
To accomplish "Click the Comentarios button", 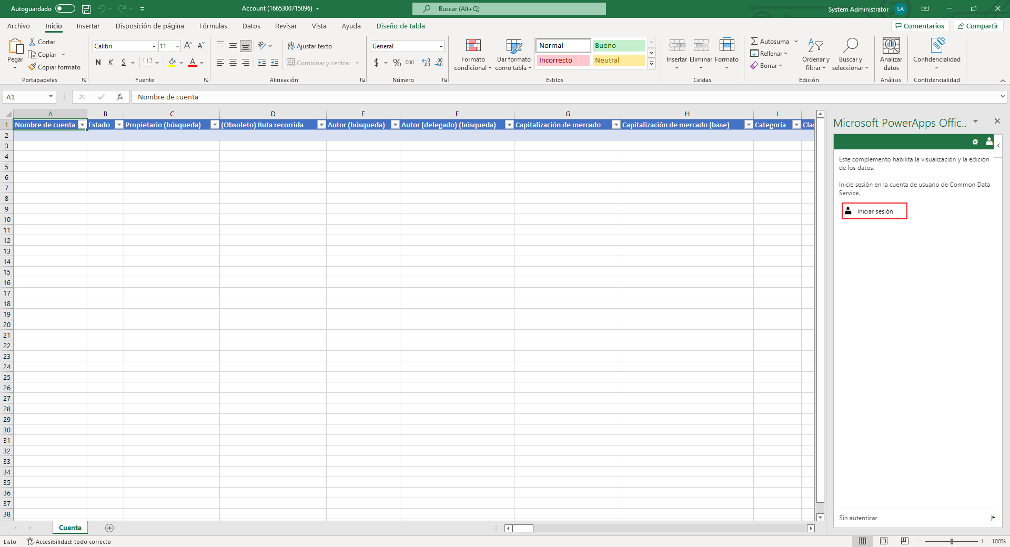I will click(x=920, y=26).
